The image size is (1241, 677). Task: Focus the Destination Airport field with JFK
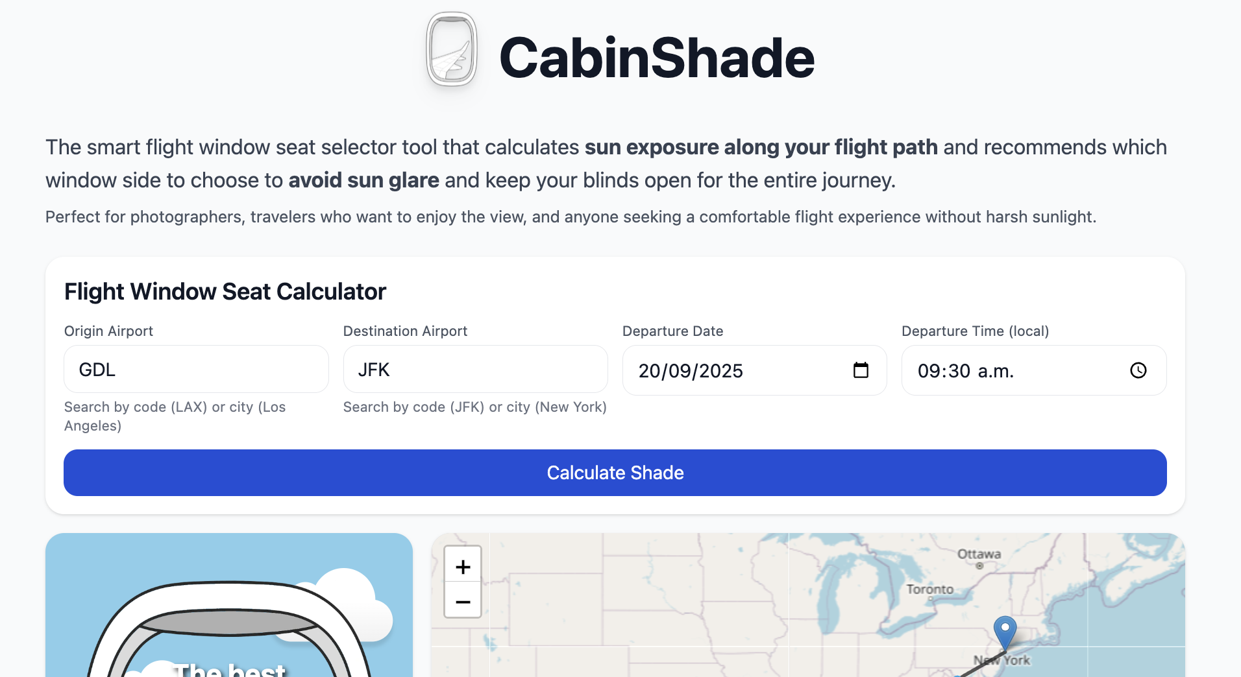[475, 370]
